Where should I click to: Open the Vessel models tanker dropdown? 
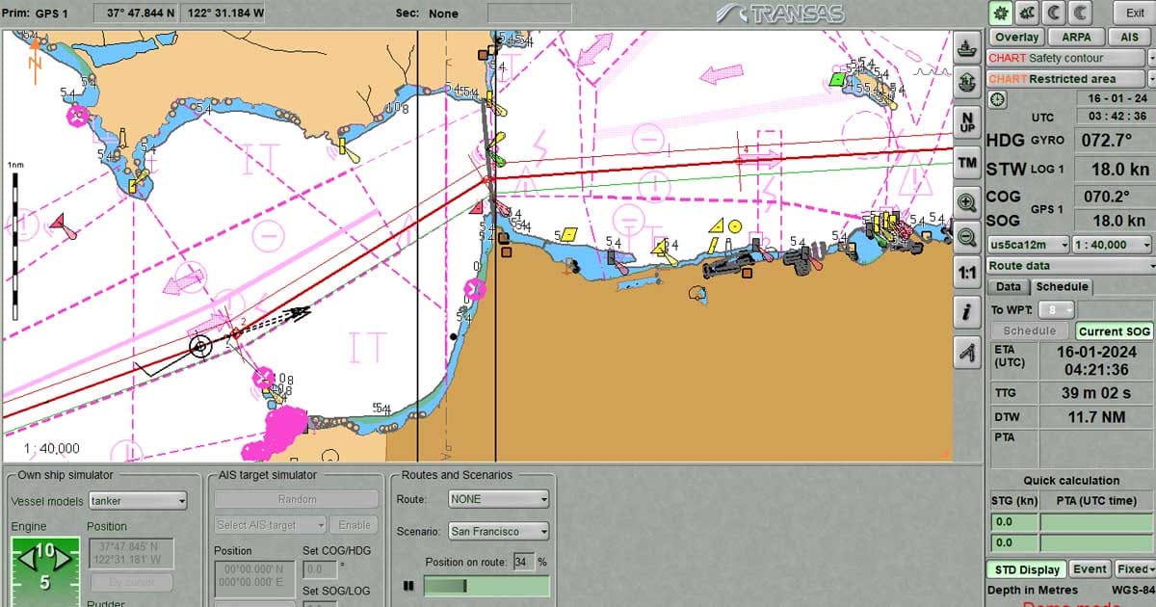coord(138,501)
